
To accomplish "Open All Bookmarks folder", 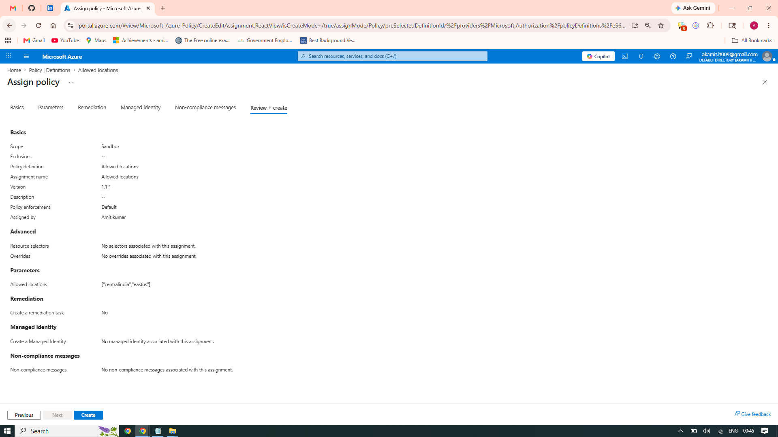I will pos(752,40).
